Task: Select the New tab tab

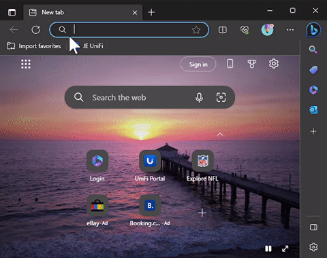Action: [x=83, y=12]
